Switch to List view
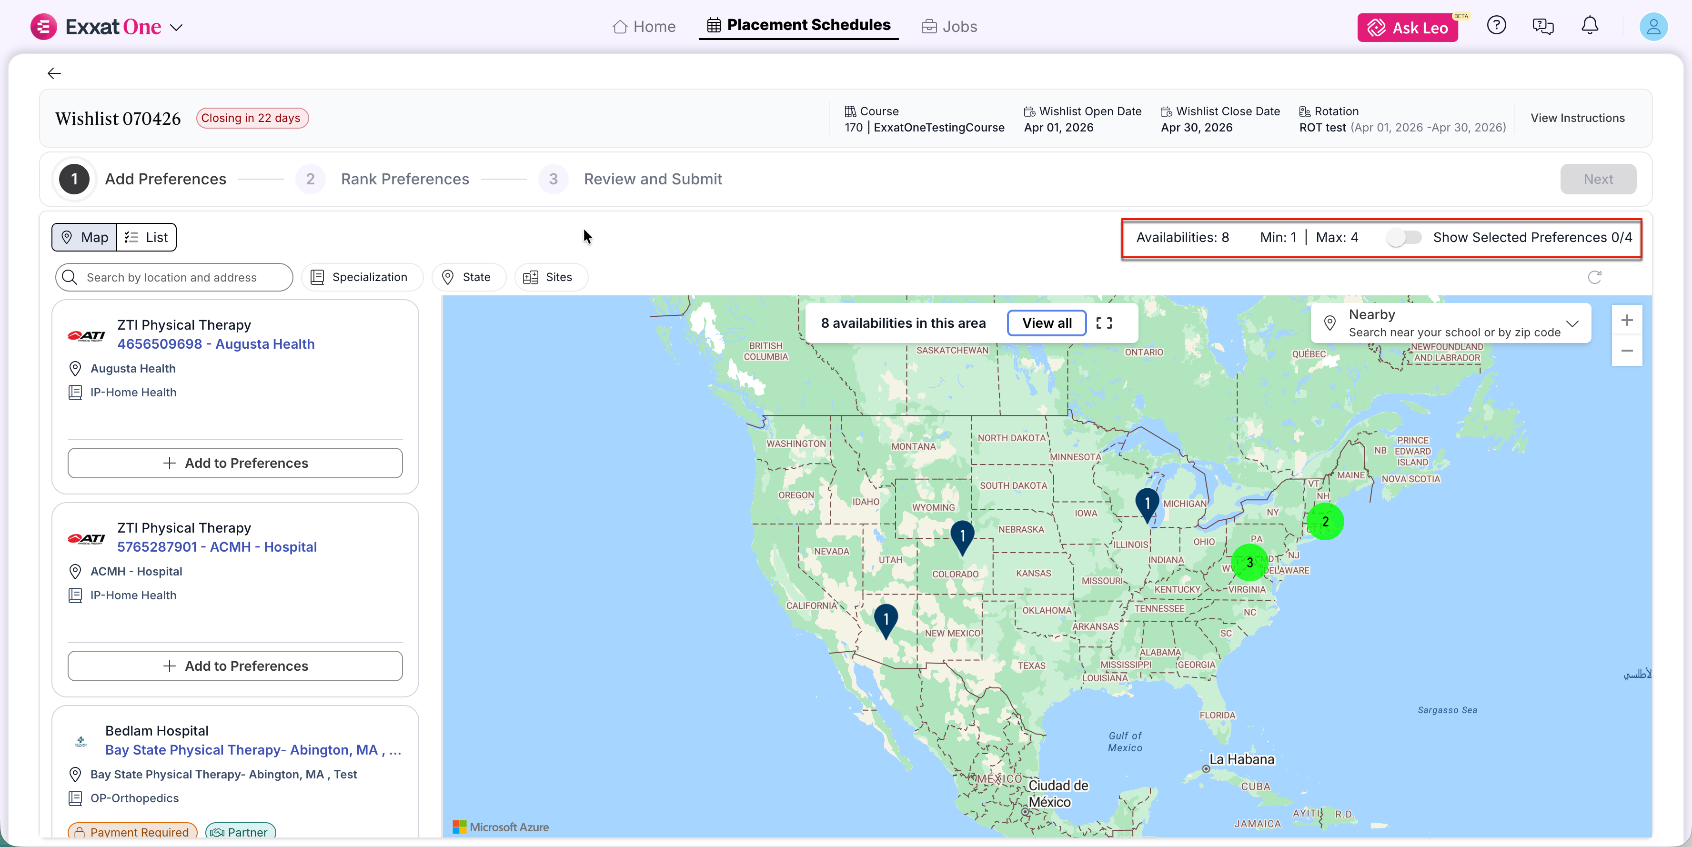 146,237
